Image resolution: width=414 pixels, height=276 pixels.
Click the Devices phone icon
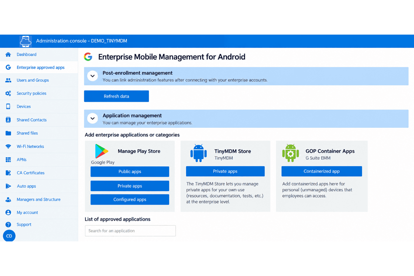click(x=8, y=107)
